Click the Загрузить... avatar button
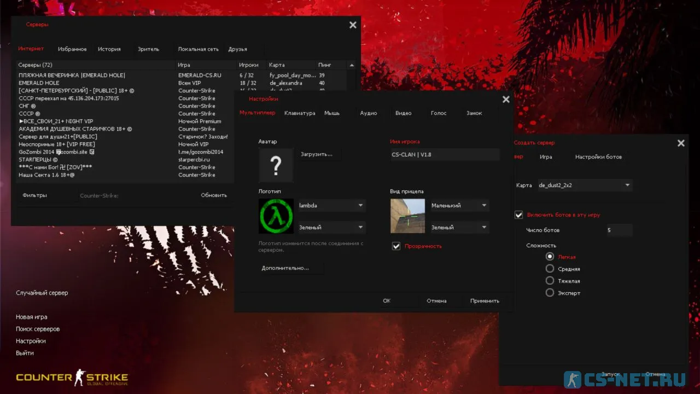 pos(317,154)
